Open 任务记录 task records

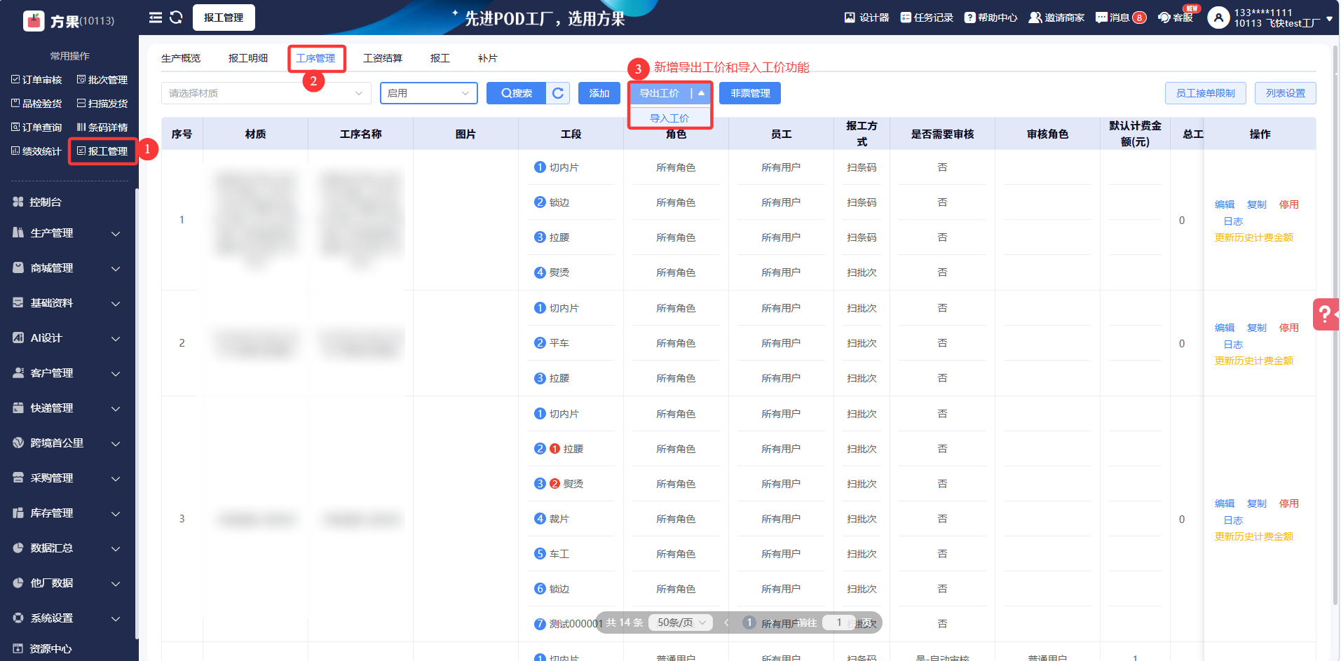point(927,18)
